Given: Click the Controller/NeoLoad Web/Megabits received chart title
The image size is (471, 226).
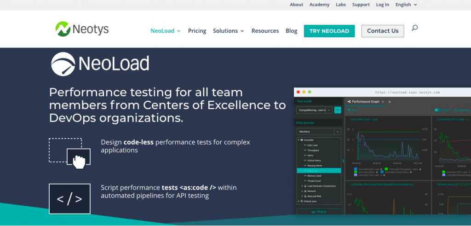Looking at the screenshot, I should pyautogui.click(x=382, y=184).
